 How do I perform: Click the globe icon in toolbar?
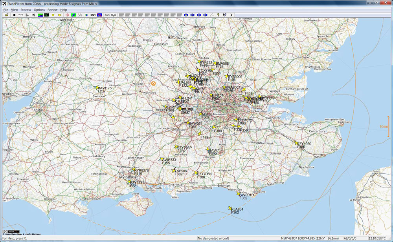point(86,15)
